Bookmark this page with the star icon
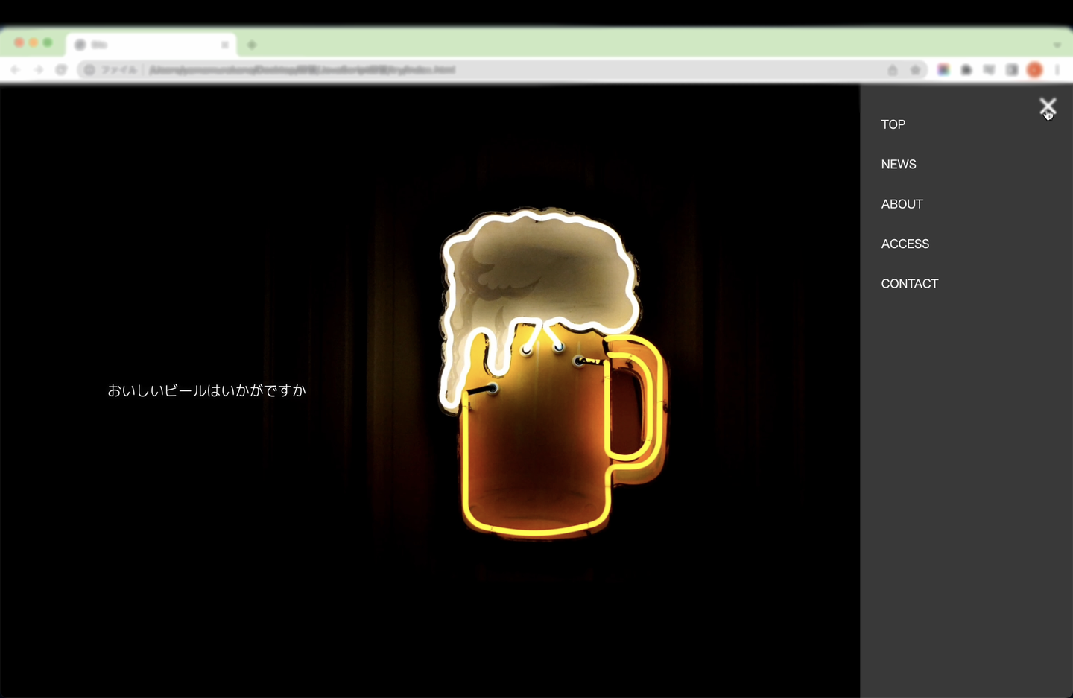 pos(915,70)
